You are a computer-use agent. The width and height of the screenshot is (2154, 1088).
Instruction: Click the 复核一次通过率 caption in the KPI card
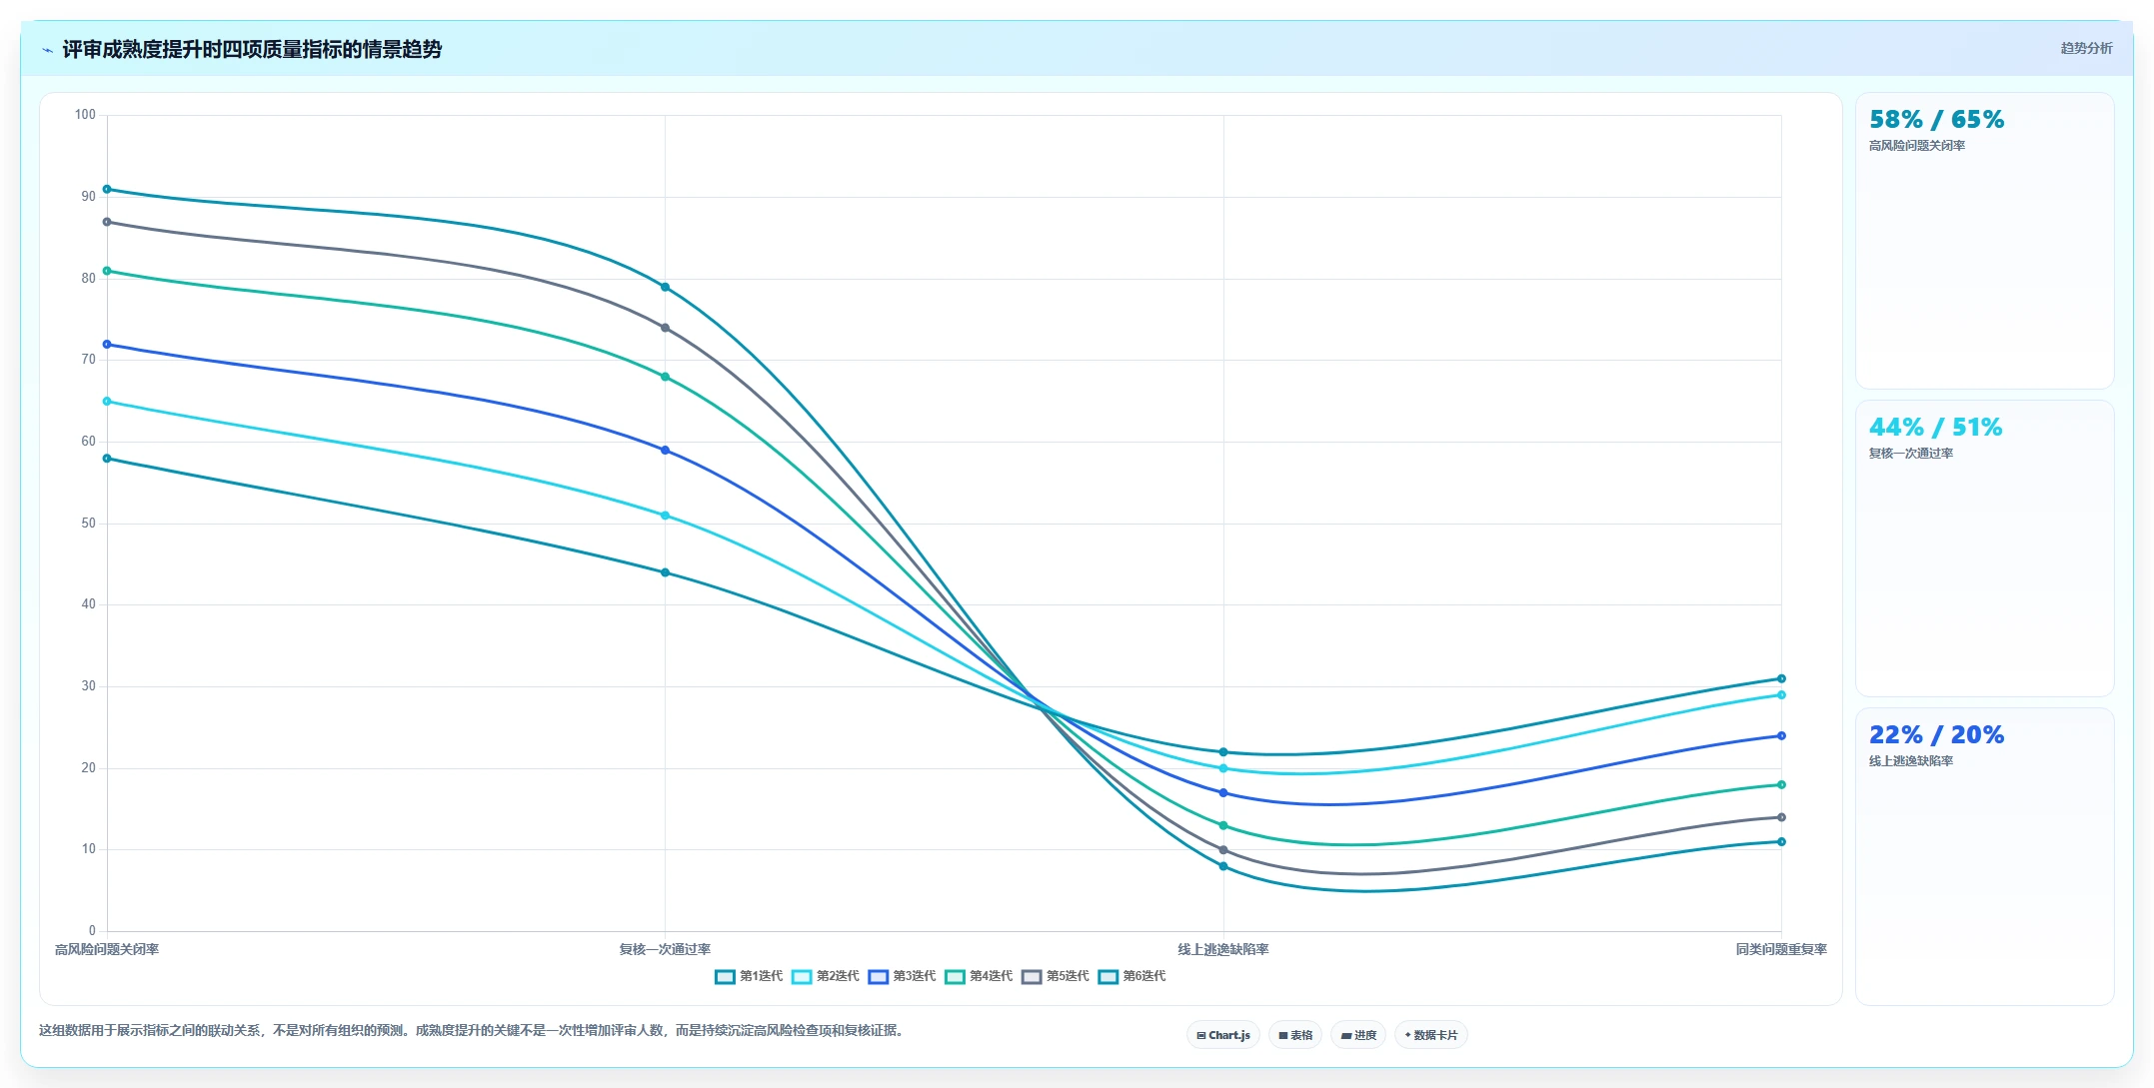1911,454
